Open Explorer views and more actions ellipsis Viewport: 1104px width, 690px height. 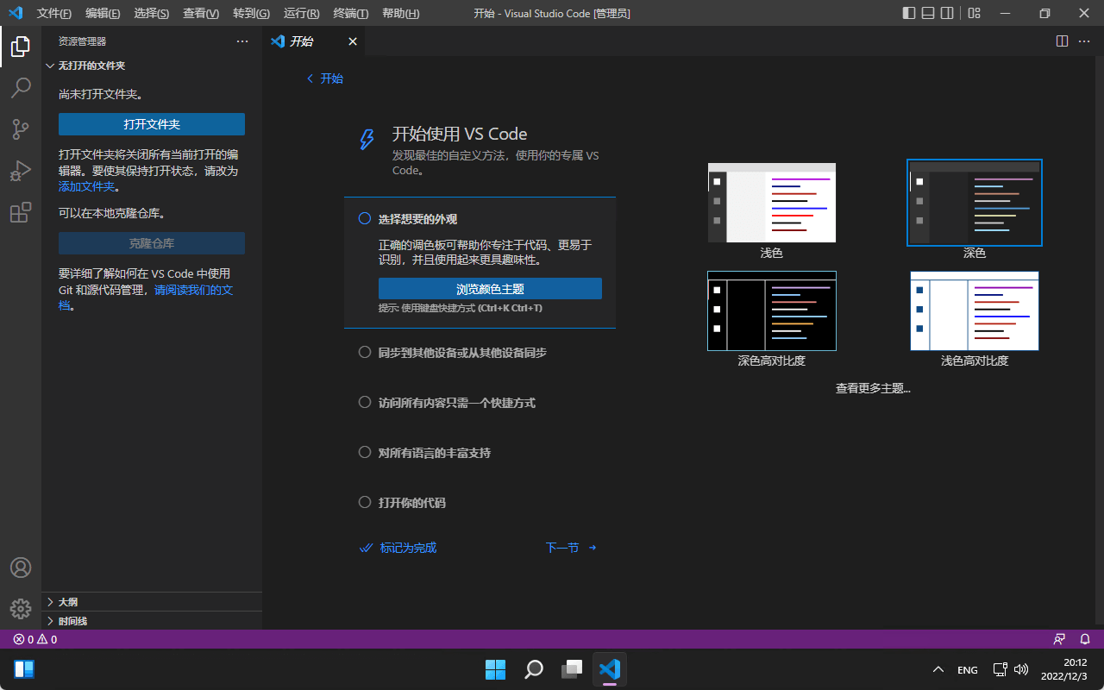coord(242,41)
